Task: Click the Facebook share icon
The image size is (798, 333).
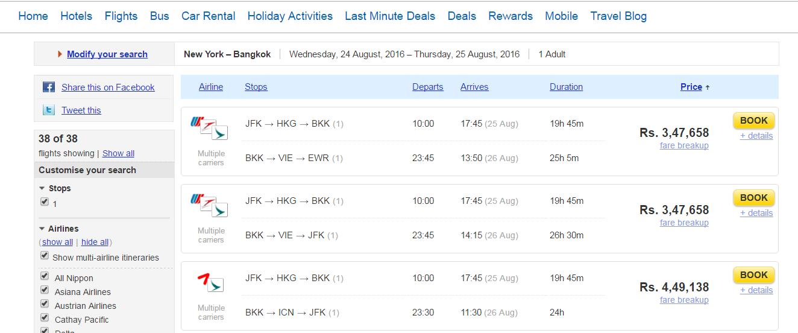Action: point(49,87)
